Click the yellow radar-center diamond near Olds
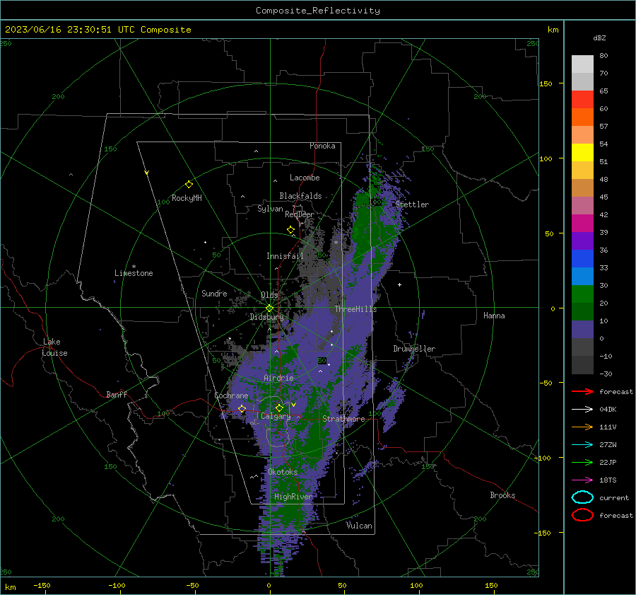This screenshot has width=636, height=595. point(269,308)
